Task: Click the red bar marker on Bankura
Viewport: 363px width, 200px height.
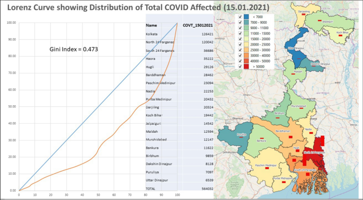Action: pos(262,138)
